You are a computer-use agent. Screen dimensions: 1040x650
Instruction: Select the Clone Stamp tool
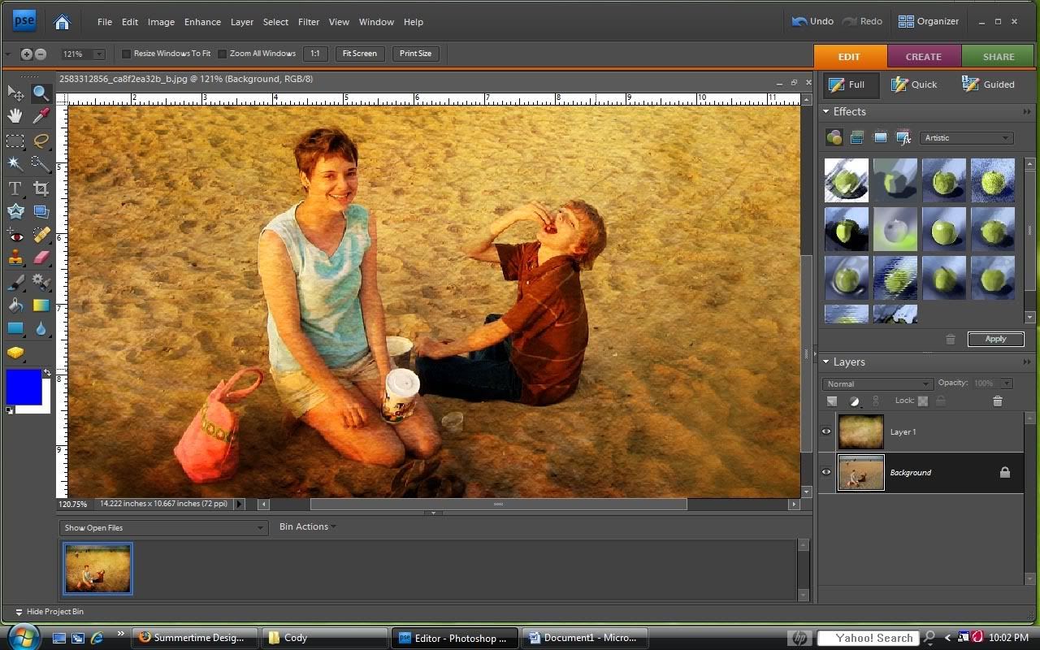tap(15, 258)
